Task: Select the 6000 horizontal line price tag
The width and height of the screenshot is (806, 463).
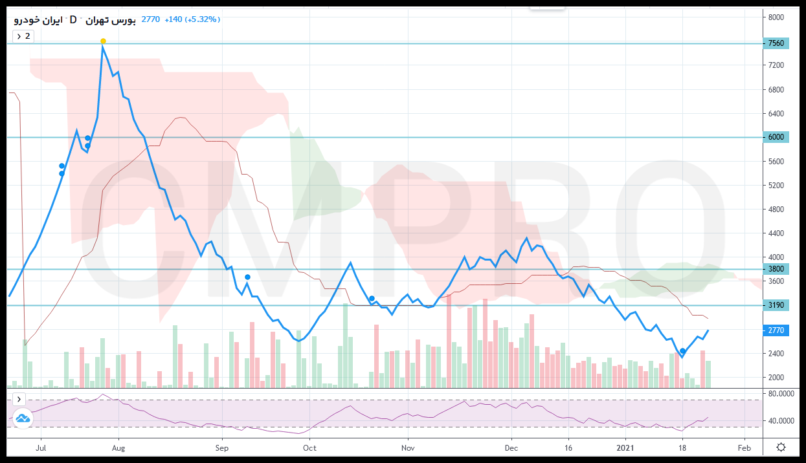Action: [776, 137]
